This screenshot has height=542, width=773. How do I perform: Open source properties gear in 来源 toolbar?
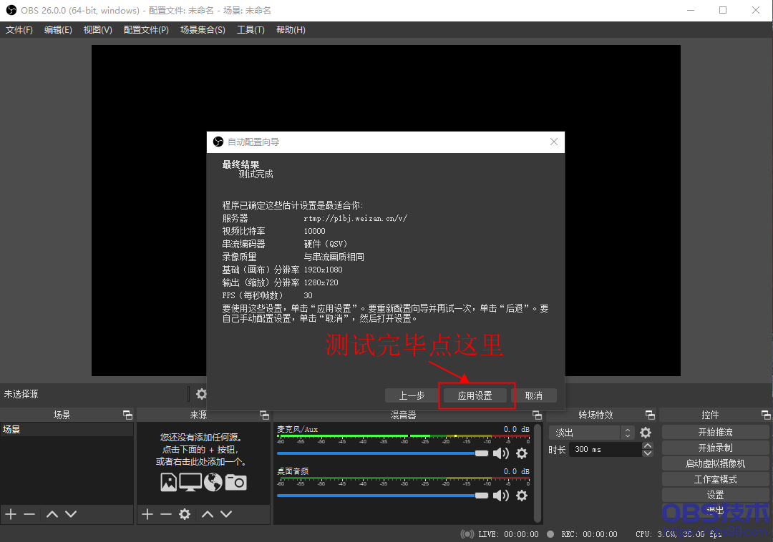[x=185, y=514]
